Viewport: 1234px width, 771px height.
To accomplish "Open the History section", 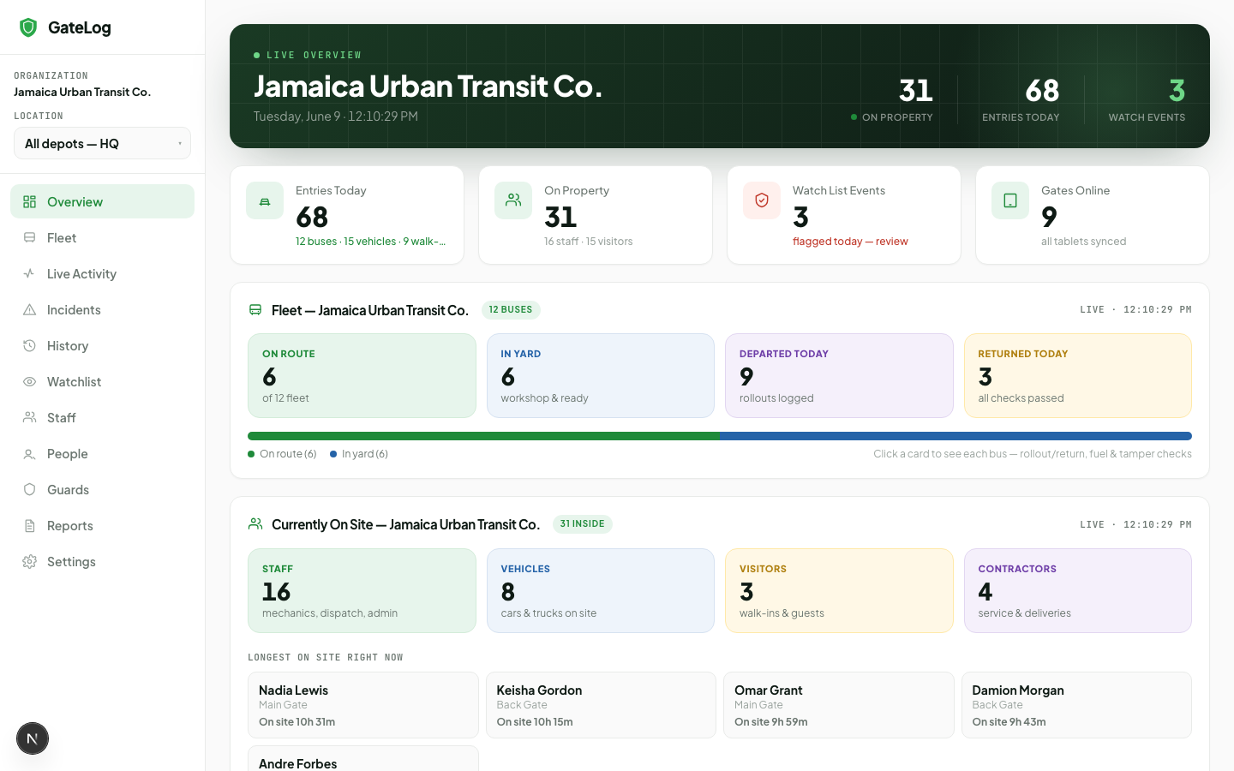I will tap(102, 345).
